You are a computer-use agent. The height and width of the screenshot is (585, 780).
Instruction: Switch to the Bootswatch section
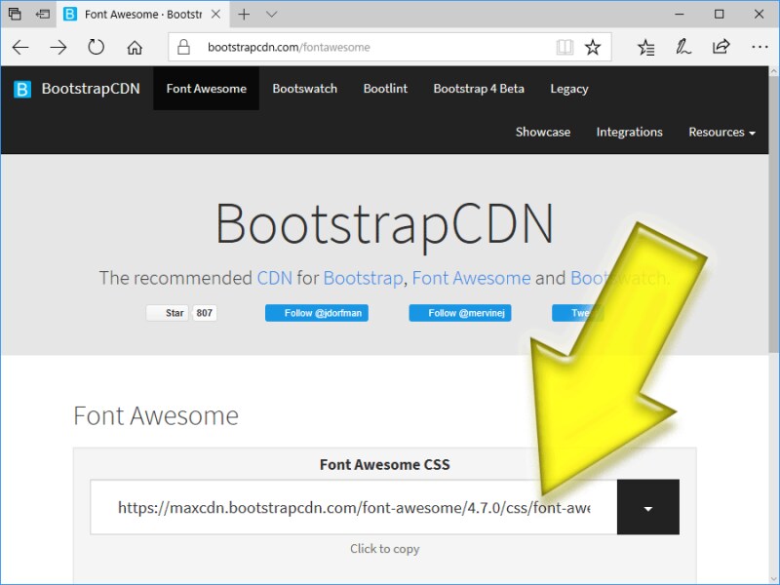coord(305,89)
